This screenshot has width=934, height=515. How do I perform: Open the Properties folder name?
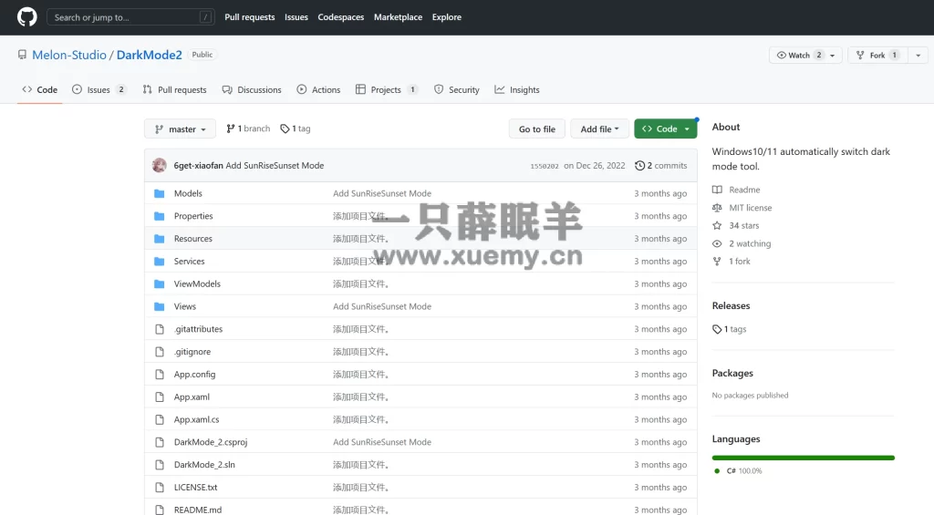[x=193, y=216]
